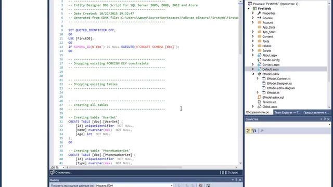Collapse the EModel.edmx node
This screenshot has height=187, width=333.
(253, 74)
